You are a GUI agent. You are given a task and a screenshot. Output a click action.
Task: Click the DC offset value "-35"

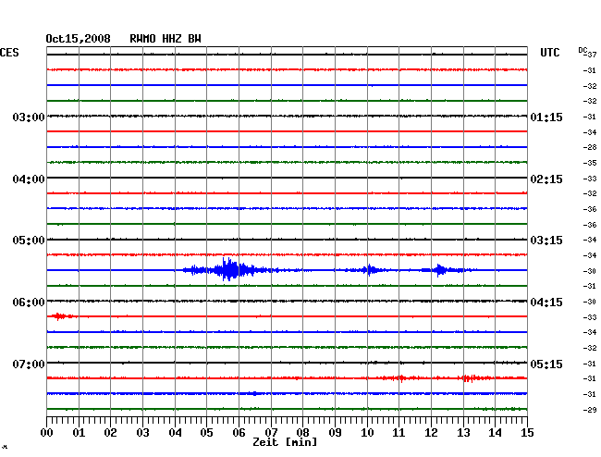[590, 163]
